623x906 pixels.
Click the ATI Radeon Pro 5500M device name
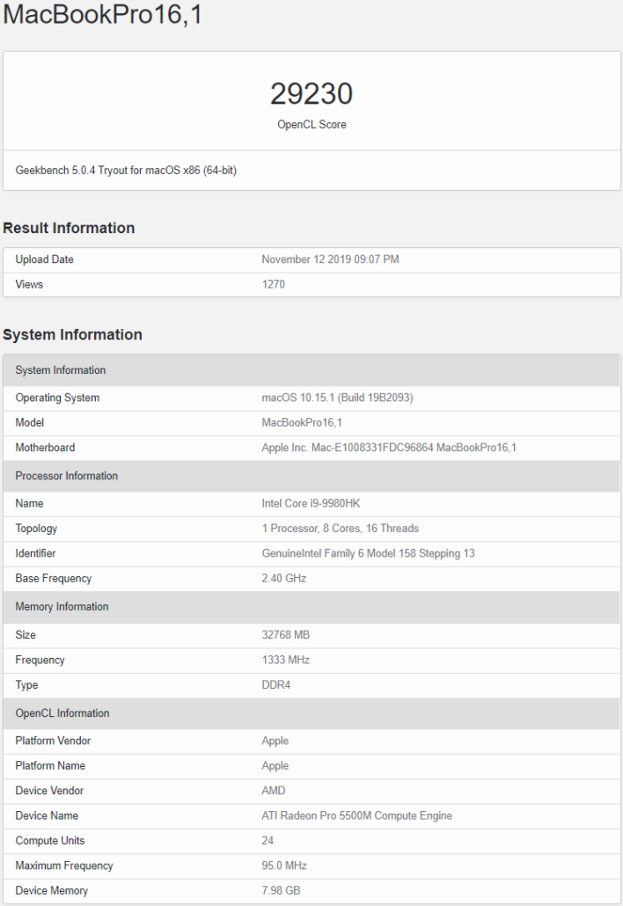[x=356, y=815]
